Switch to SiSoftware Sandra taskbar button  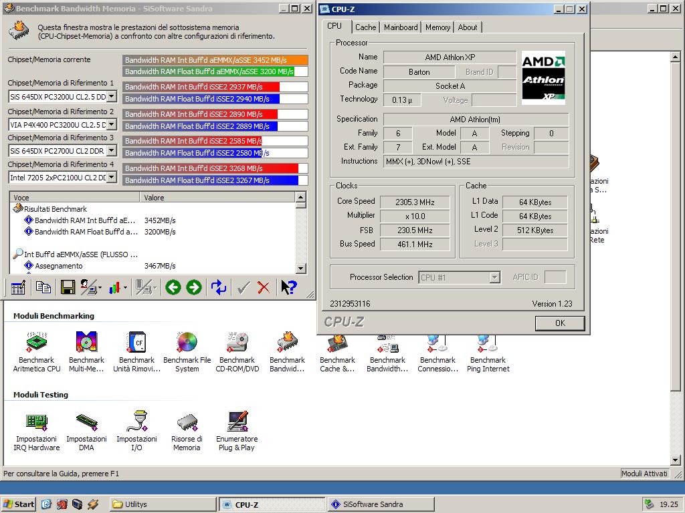click(381, 504)
